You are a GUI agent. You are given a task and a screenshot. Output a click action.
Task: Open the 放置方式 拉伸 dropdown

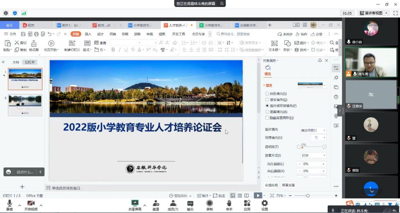click(313, 155)
